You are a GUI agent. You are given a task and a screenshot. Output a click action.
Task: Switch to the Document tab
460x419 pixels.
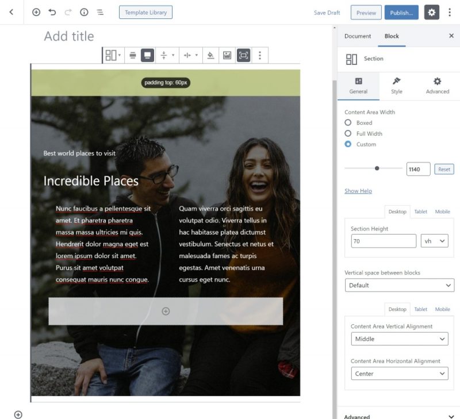pyautogui.click(x=358, y=36)
